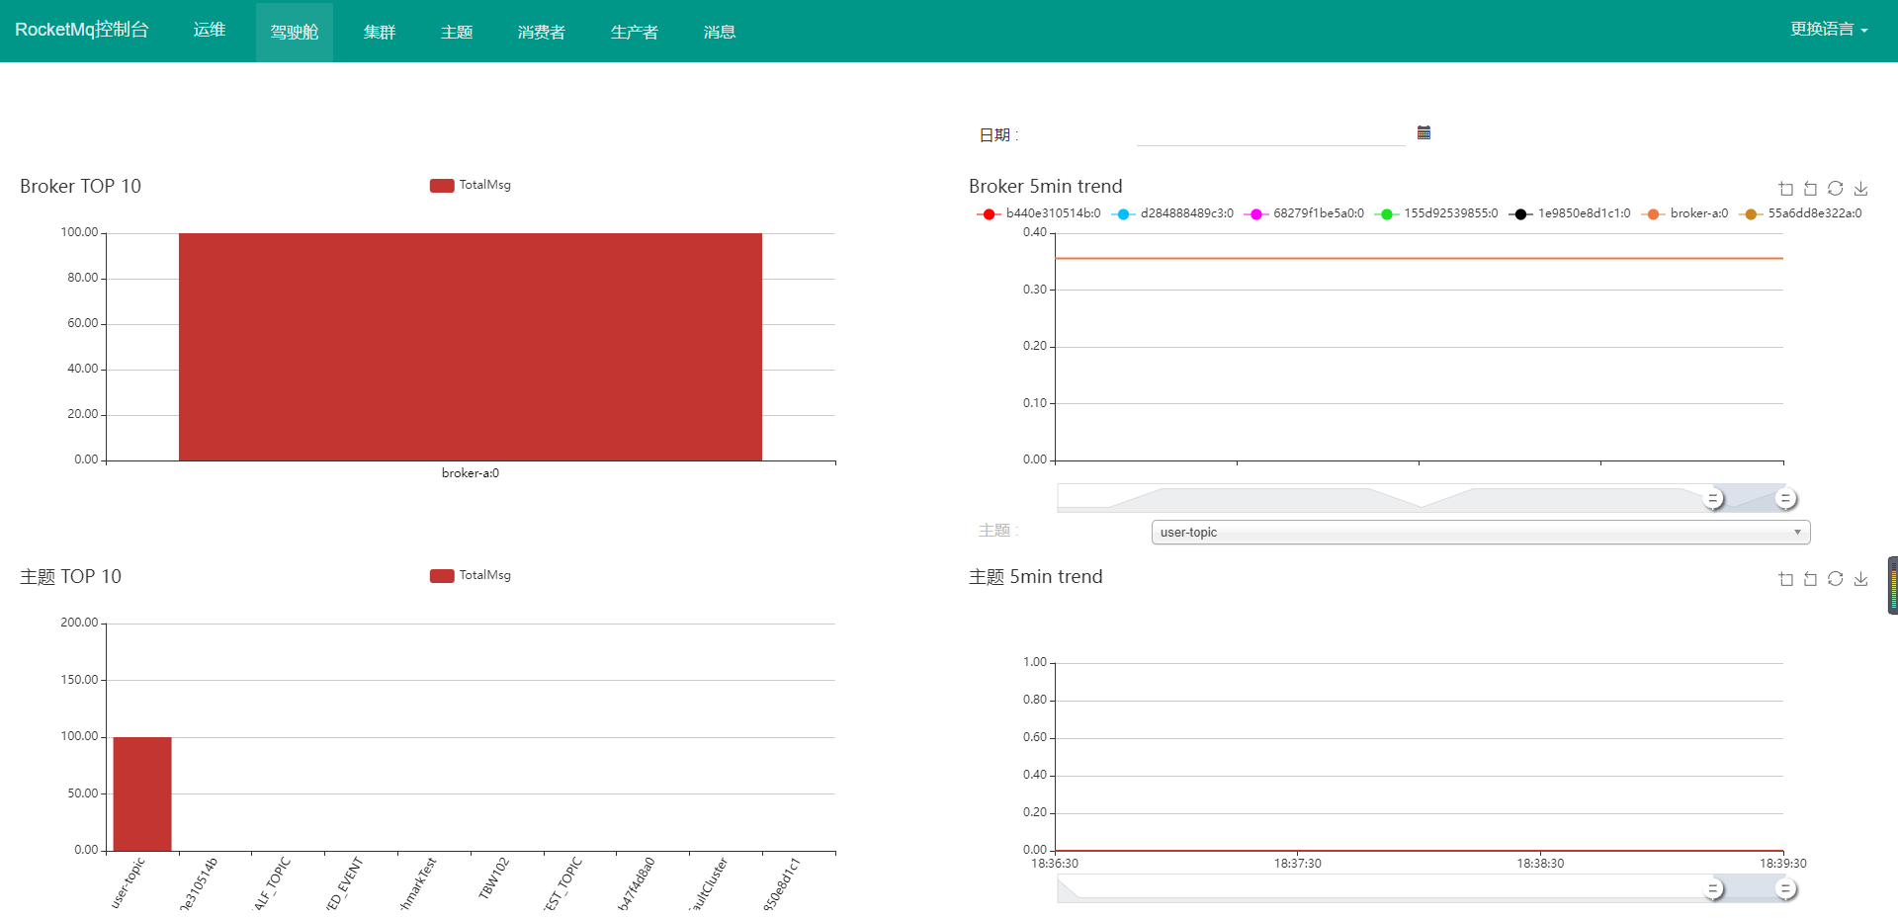Save 主题 5min trend chart as image
Screen dimensions: 1898x918
1861,579
